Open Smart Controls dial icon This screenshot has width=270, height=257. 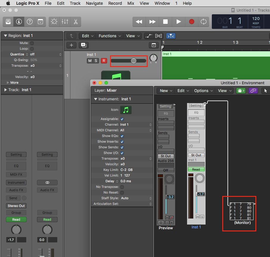54,21
